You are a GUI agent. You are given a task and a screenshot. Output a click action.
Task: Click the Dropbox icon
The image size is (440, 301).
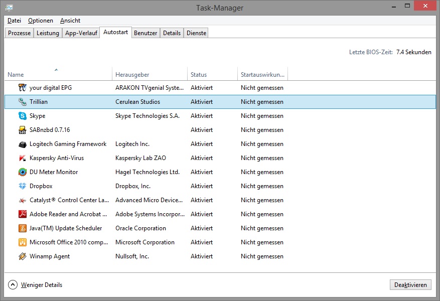(x=23, y=186)
